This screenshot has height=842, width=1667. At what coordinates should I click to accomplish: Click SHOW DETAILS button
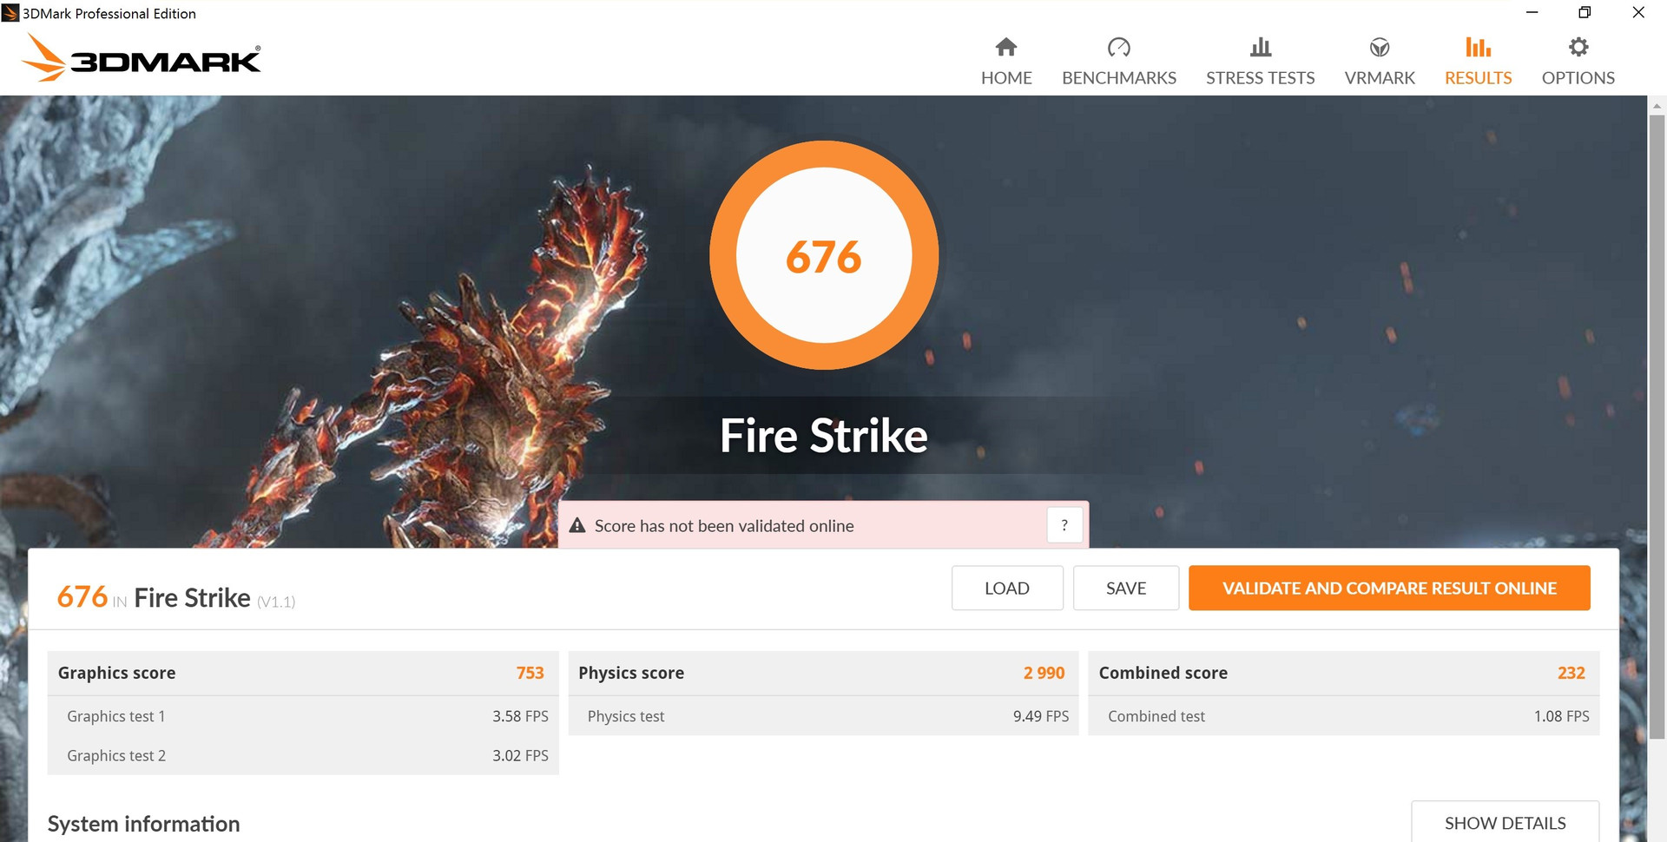1505,822
